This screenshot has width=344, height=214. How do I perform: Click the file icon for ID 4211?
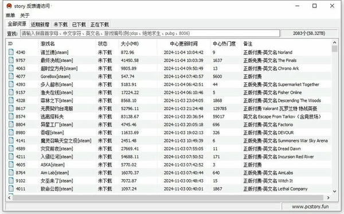(11, 156)
